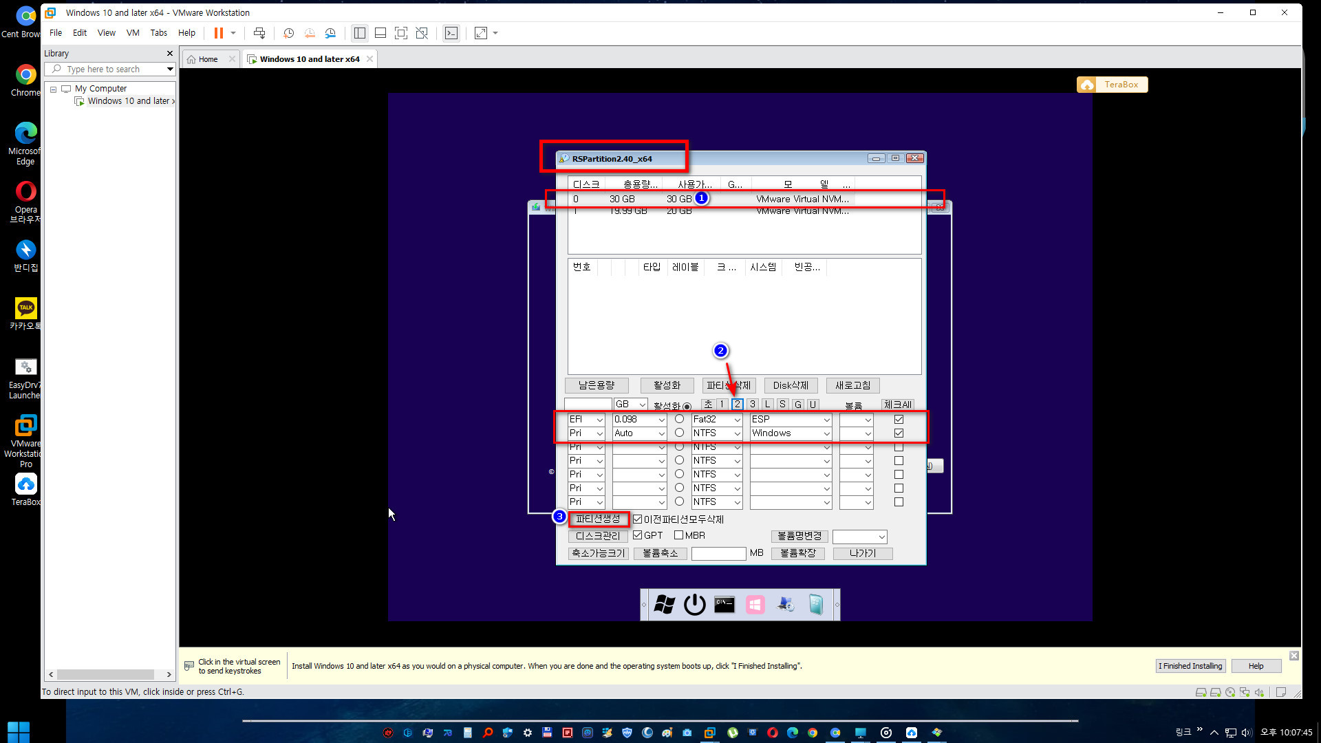Image resolution: width=1321 pixels, height=743 pixels.
Task: Revert VM to previous snapshot
Action: coord(310,33)
